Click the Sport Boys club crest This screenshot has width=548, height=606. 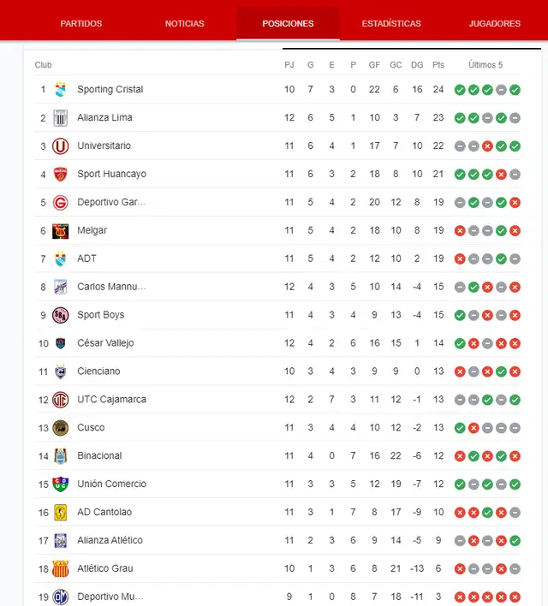point(60,315)
